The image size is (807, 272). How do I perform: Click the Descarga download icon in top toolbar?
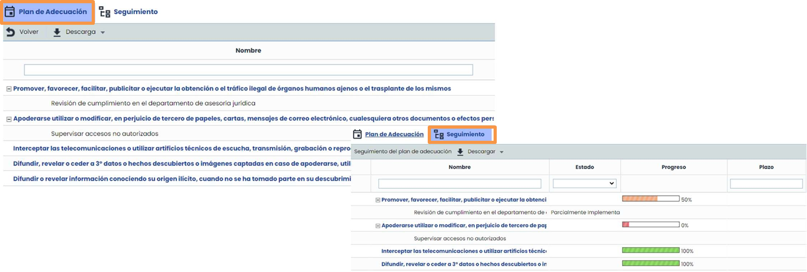click(x=57, y=32)
